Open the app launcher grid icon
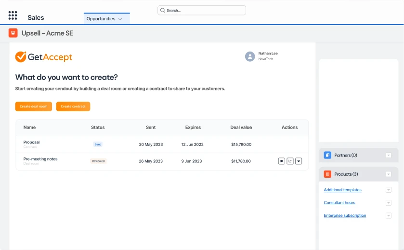The image size is (404, 250). (x=13, y=15)
